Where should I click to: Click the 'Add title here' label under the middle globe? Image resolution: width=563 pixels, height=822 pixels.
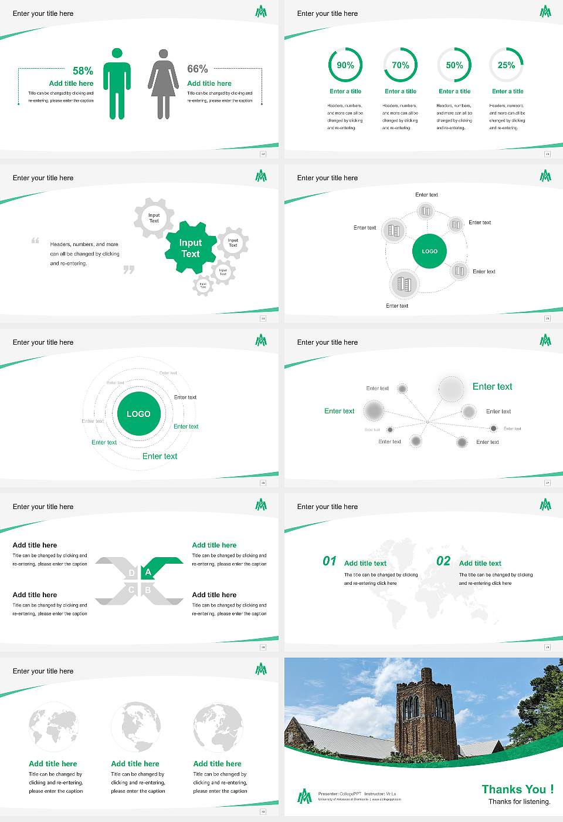[135, 764]
